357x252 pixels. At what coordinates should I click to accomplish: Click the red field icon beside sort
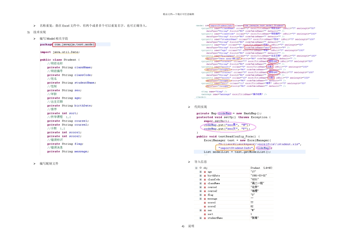click(205, 214)
